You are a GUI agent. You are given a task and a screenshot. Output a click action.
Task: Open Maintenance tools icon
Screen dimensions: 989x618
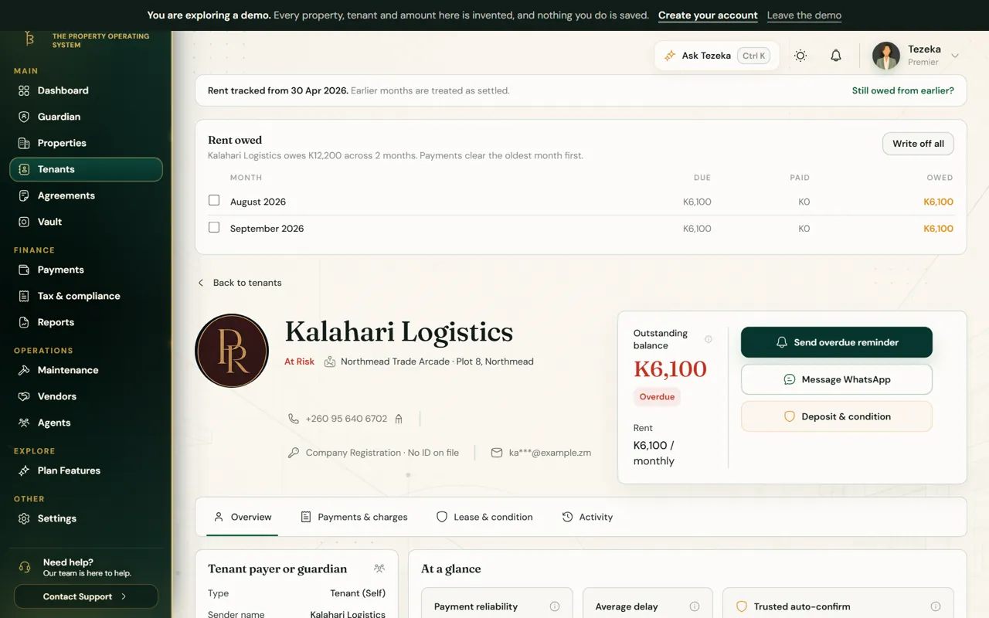point(24,370)
